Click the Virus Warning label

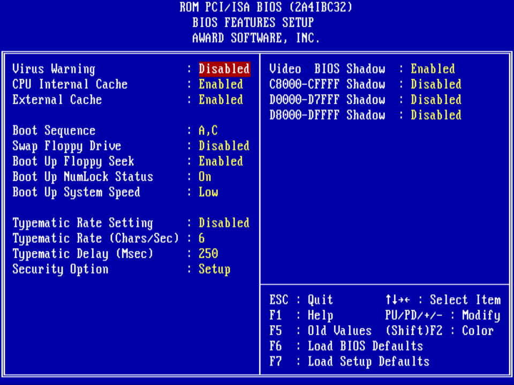pos(54,69)
